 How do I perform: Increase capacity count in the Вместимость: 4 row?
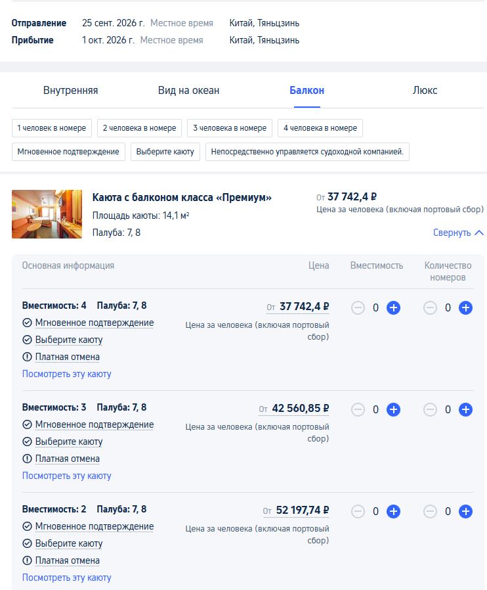(393, 307)
